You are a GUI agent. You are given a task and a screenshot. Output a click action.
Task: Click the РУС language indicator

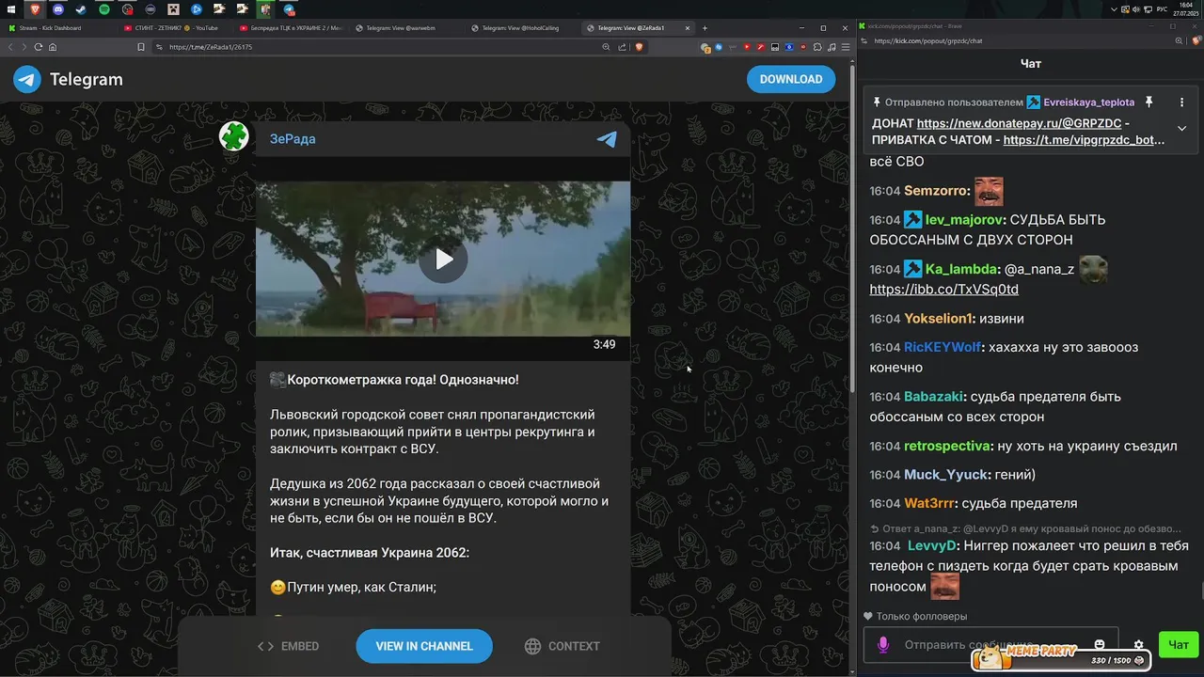point(1162,9)
